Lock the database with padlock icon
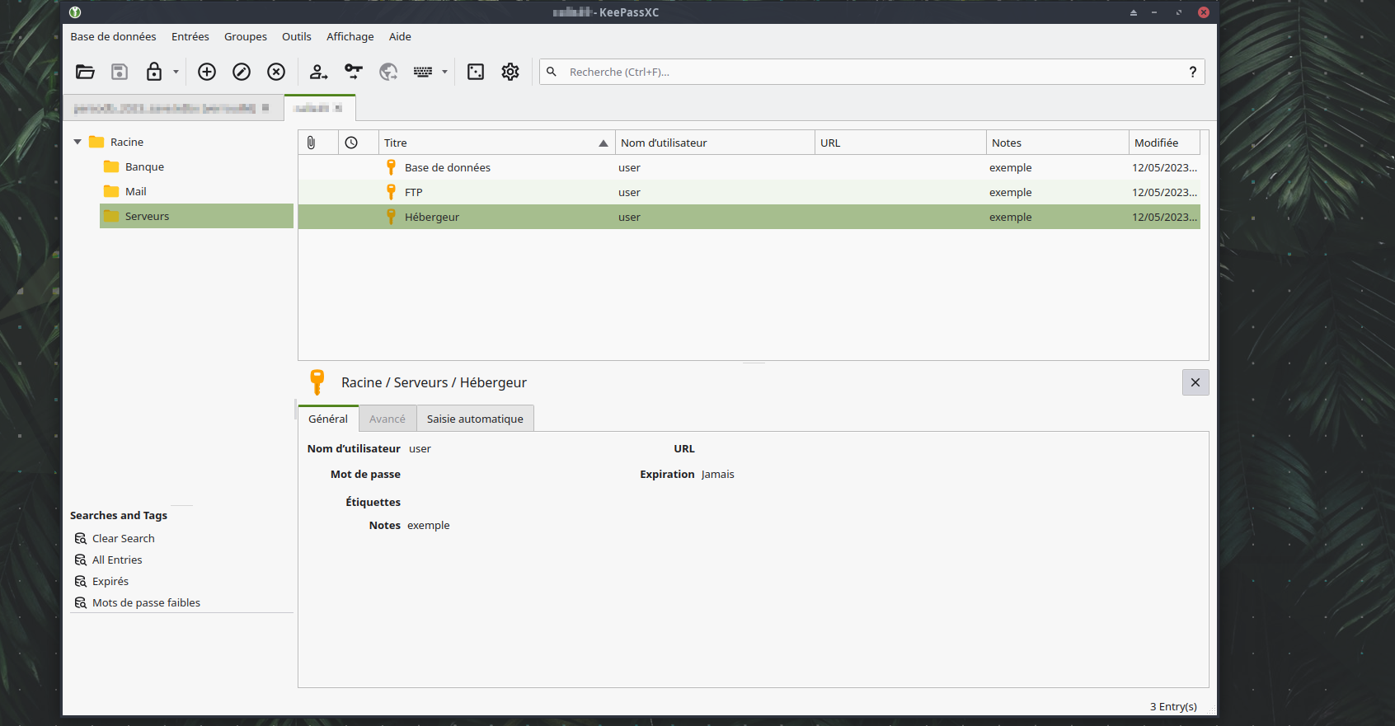 coord(154,72)
